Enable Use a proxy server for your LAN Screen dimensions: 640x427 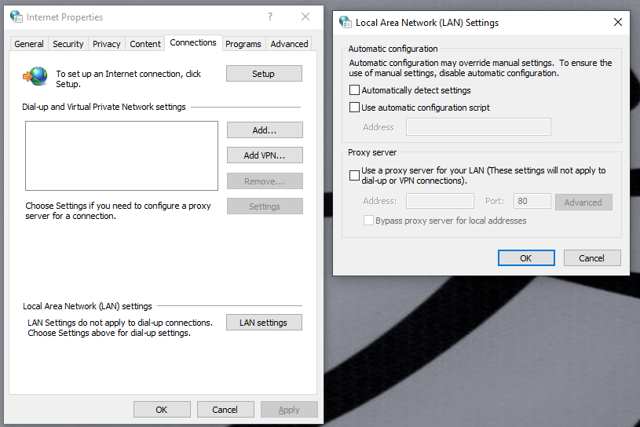[355, 175]
